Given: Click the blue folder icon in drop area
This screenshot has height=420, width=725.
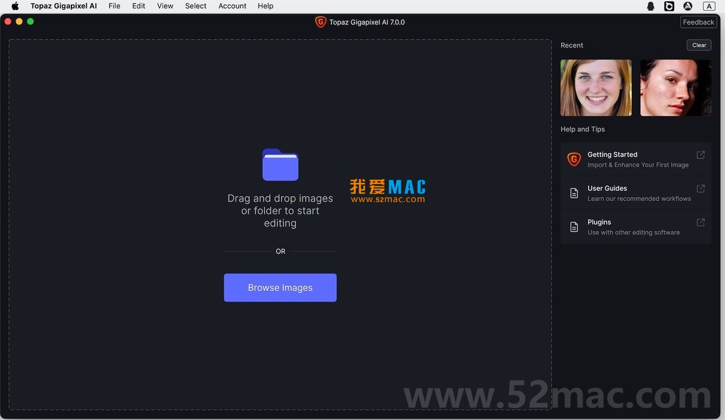Looking at the screenshot, I should click(280, 164).
